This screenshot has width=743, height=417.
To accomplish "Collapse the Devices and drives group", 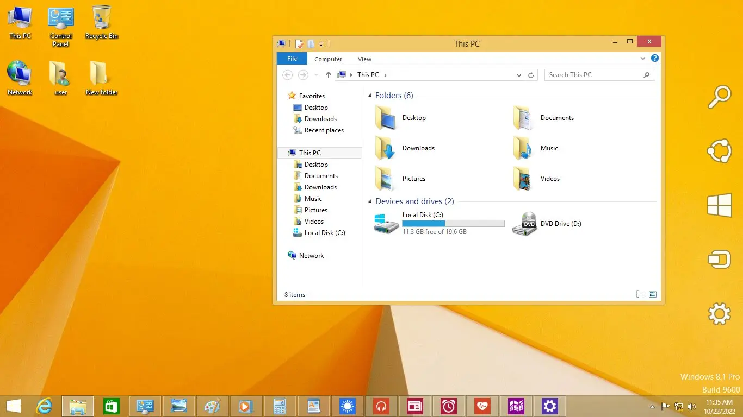I will 370,201.
